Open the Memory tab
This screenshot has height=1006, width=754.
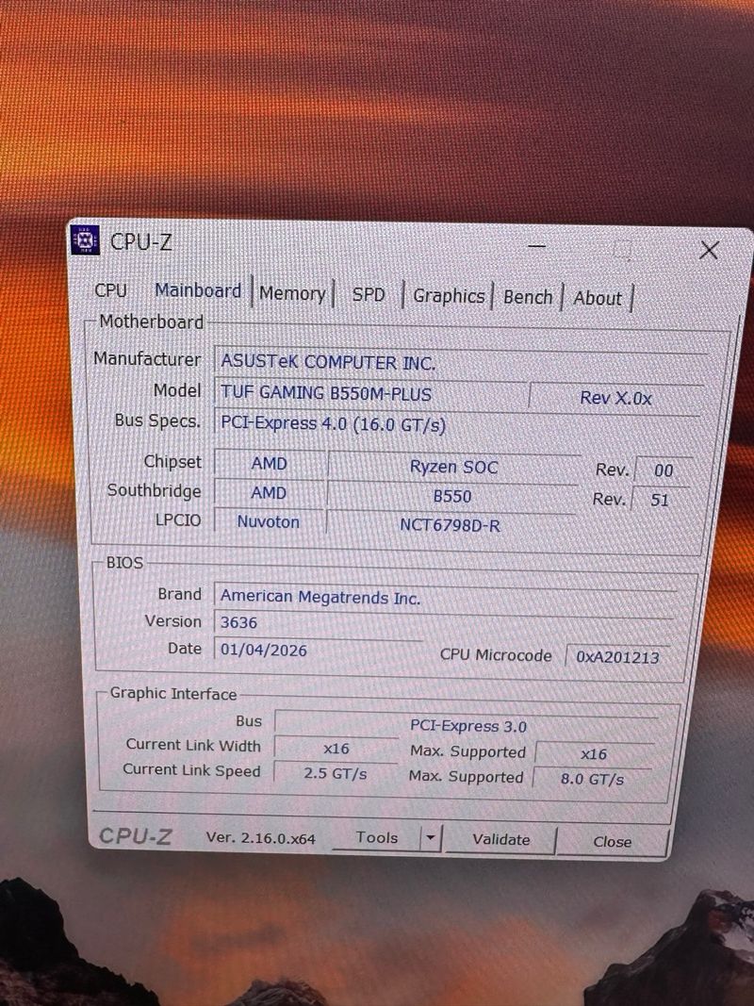[292, 293]
